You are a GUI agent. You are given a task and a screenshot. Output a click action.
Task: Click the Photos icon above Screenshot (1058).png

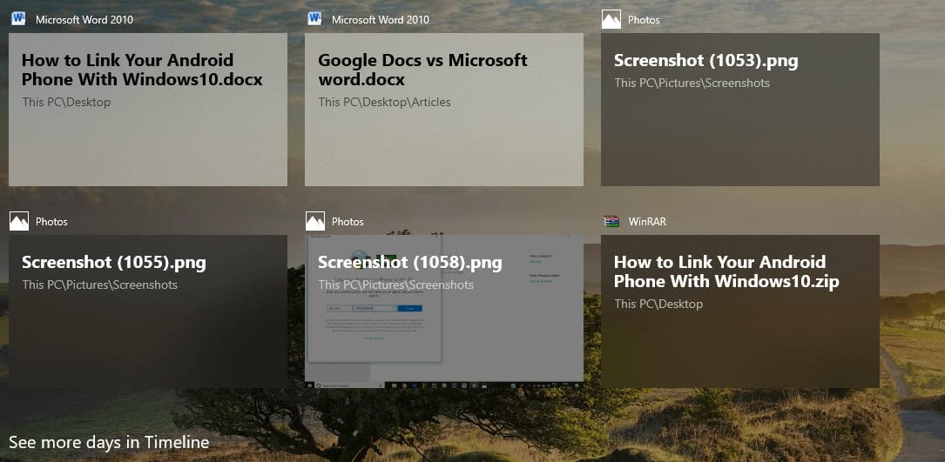315,221
